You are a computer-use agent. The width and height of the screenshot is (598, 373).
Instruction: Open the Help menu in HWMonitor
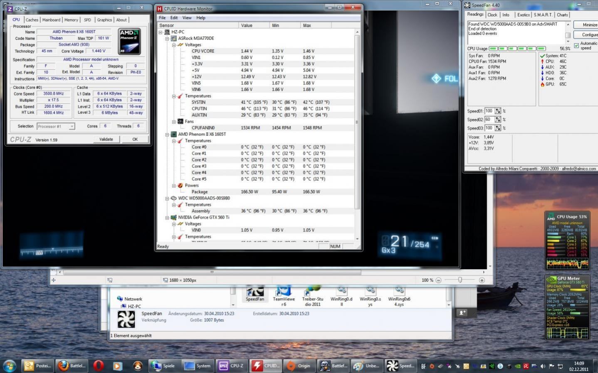pos(201,18)
